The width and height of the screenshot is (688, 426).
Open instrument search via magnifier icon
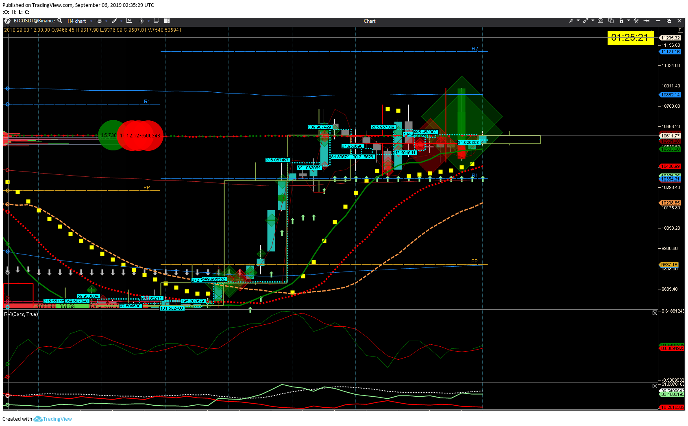[60, 20]
